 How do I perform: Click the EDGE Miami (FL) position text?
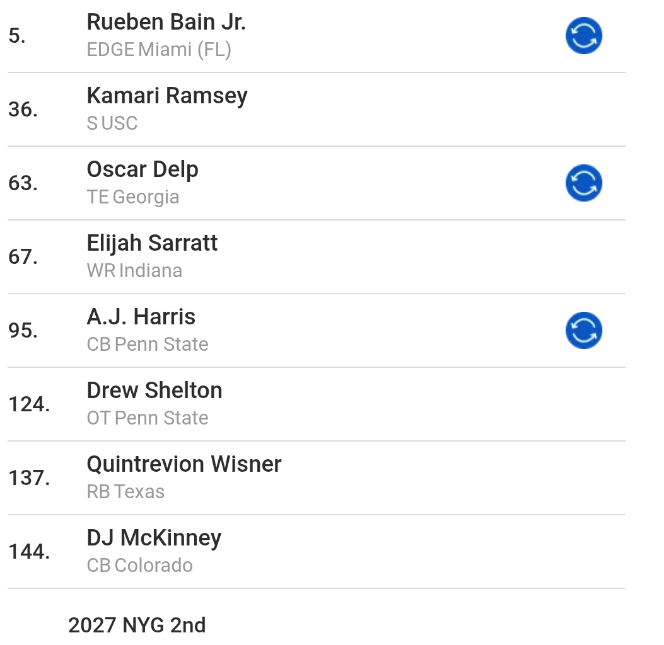pos(160,49)
